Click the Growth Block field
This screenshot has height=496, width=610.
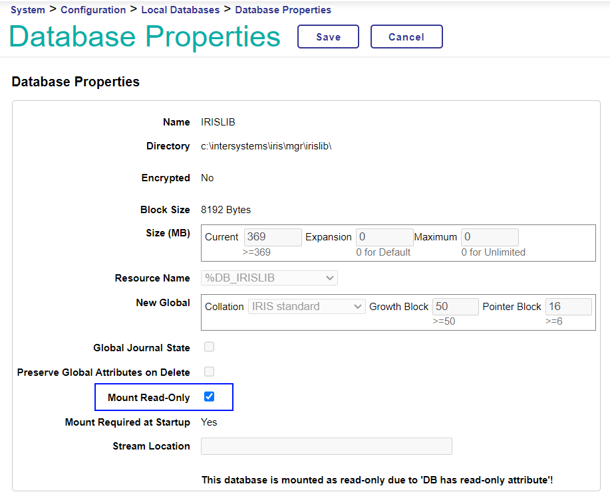(455, 306)
